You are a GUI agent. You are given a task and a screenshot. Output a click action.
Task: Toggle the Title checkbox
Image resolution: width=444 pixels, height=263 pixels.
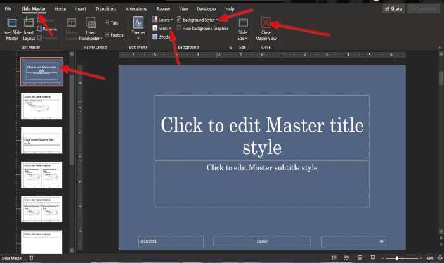click(107, 23)
